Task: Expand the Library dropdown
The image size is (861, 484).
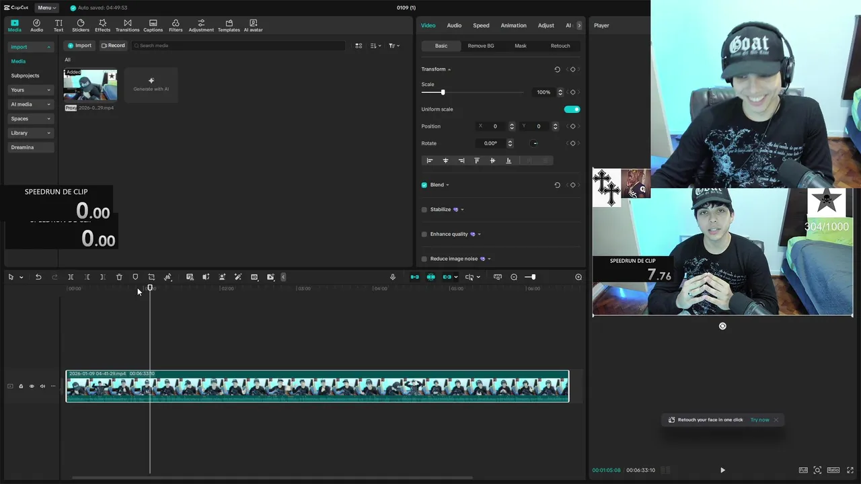Action: click(x=48, y=133)
